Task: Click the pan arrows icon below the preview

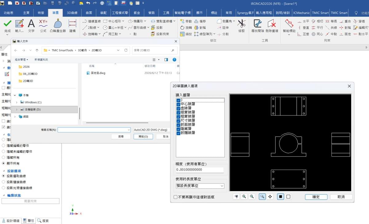Action: [270, 197]
